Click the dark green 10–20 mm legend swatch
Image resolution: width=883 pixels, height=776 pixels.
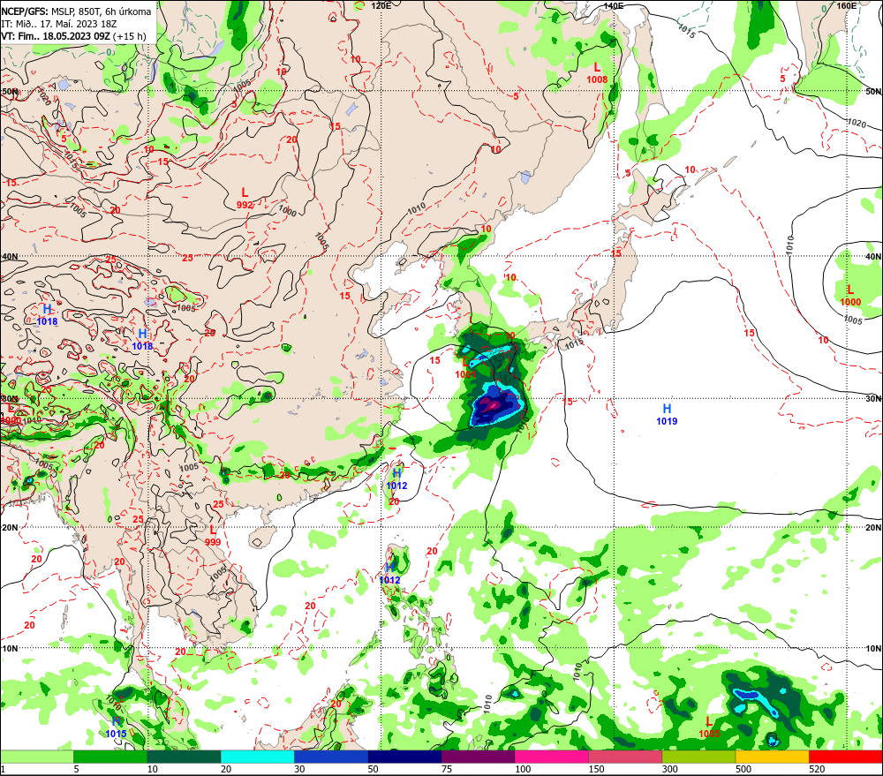(x=184, y=757)
